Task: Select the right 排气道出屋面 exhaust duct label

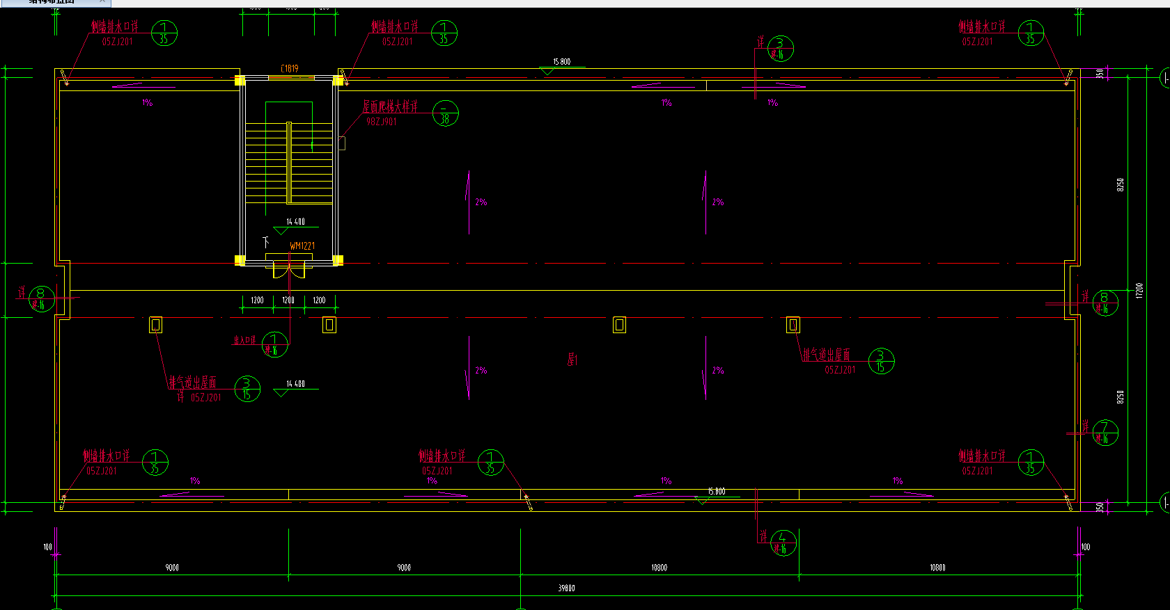Action: (826, 355)
